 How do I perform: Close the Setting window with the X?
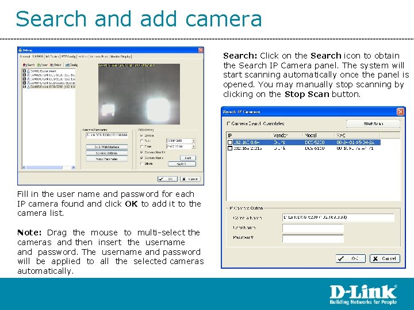(x=201, y=50)
